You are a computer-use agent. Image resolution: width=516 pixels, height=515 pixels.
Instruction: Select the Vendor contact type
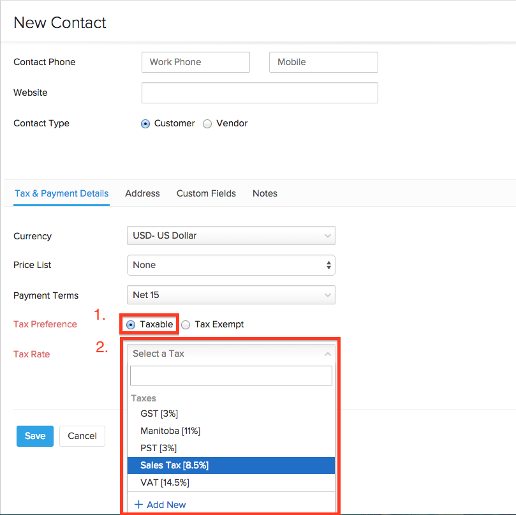tap(207, 123)
